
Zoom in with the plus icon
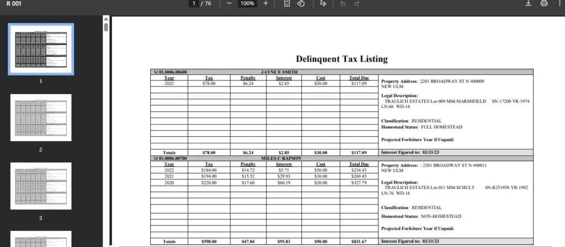265,3
